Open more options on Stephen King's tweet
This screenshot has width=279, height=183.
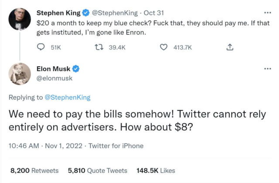click(267, 12)
